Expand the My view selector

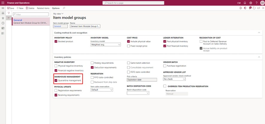coord(58,14)
